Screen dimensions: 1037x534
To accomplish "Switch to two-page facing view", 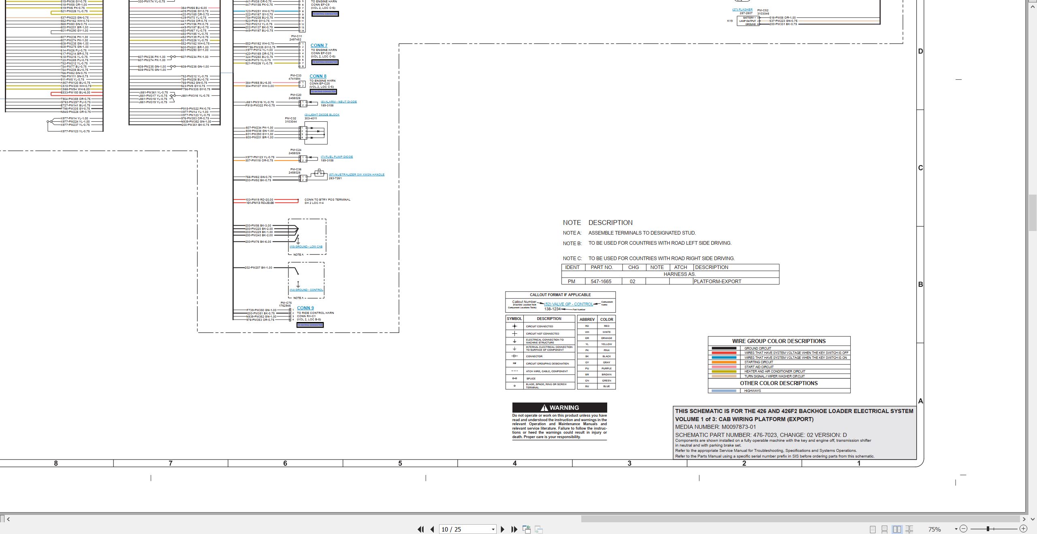I will click(897, 529).
